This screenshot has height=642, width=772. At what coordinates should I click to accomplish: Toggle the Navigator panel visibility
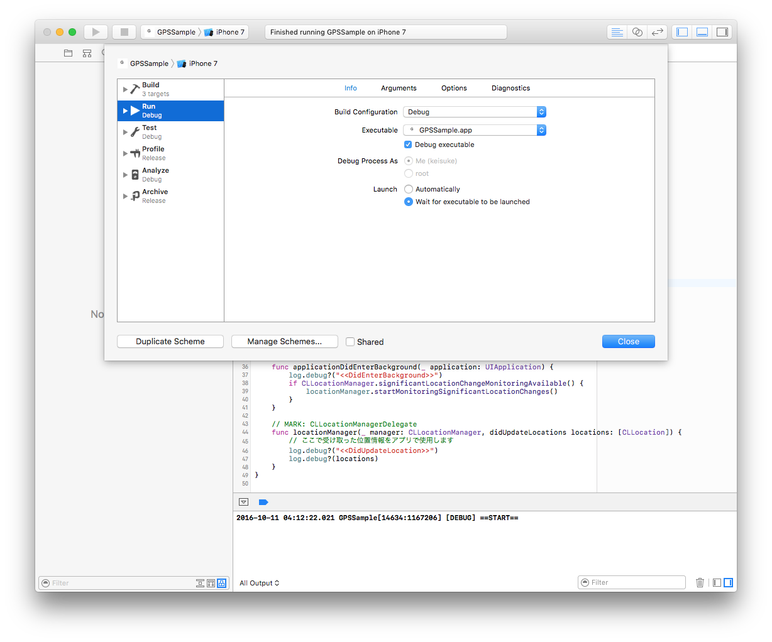681,31
